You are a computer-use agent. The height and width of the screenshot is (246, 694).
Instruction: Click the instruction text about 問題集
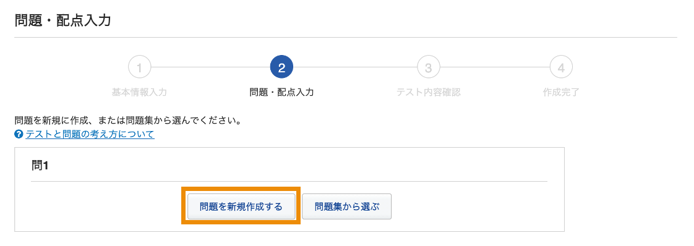point(127,121)
